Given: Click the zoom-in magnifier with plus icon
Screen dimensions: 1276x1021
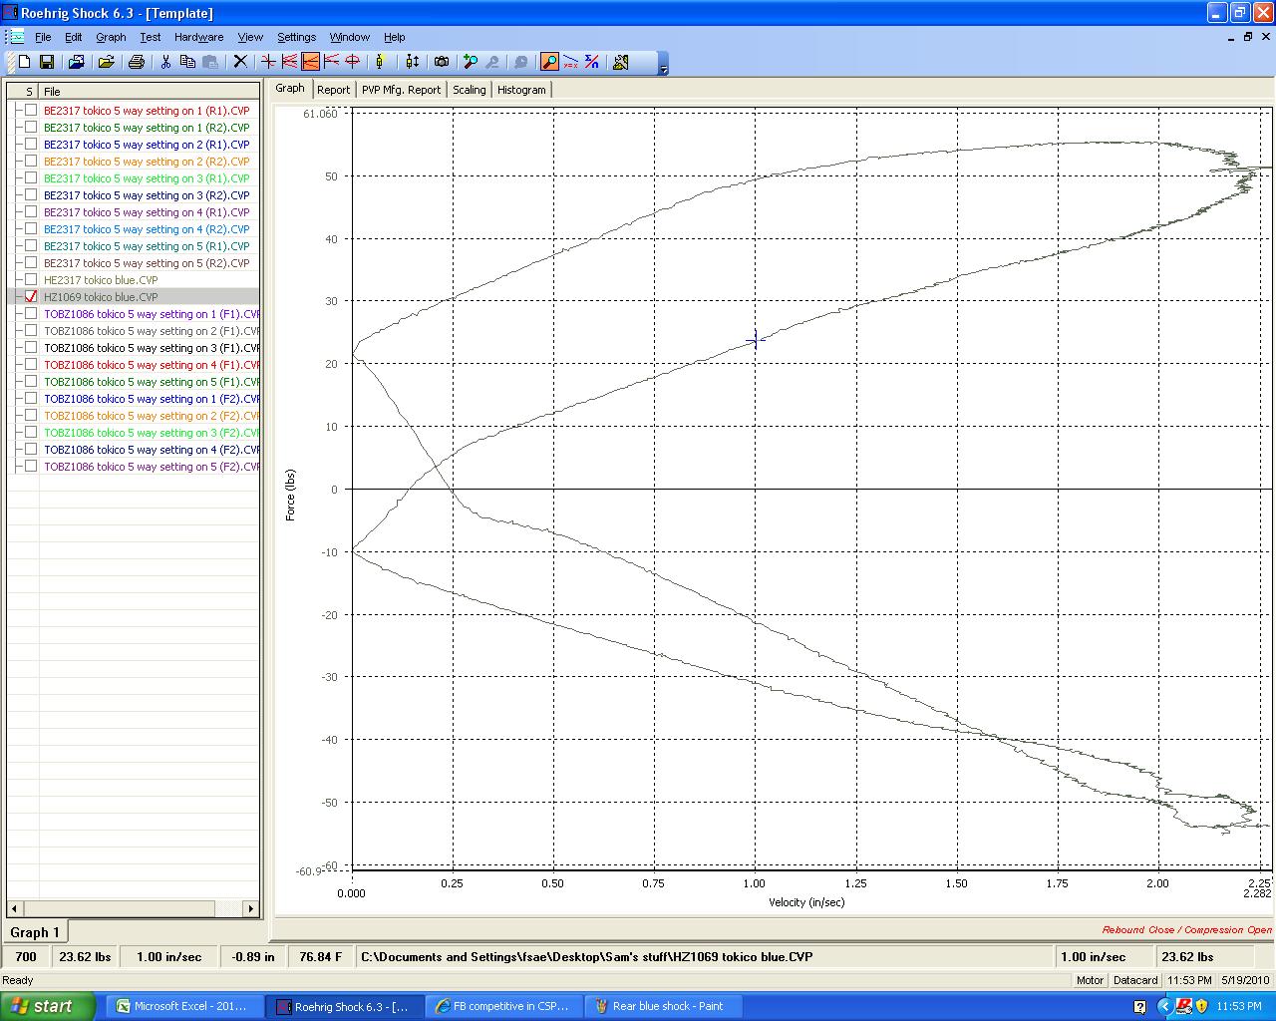Looking at the screenshot, I should point(471,62).
